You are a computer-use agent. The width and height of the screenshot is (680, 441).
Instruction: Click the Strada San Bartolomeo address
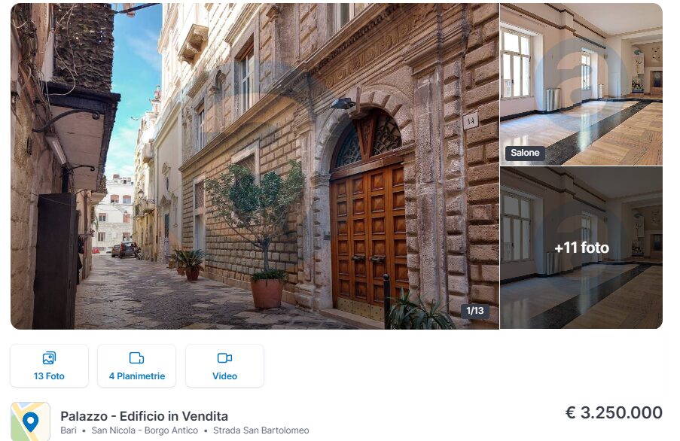(x=261, y=430)
